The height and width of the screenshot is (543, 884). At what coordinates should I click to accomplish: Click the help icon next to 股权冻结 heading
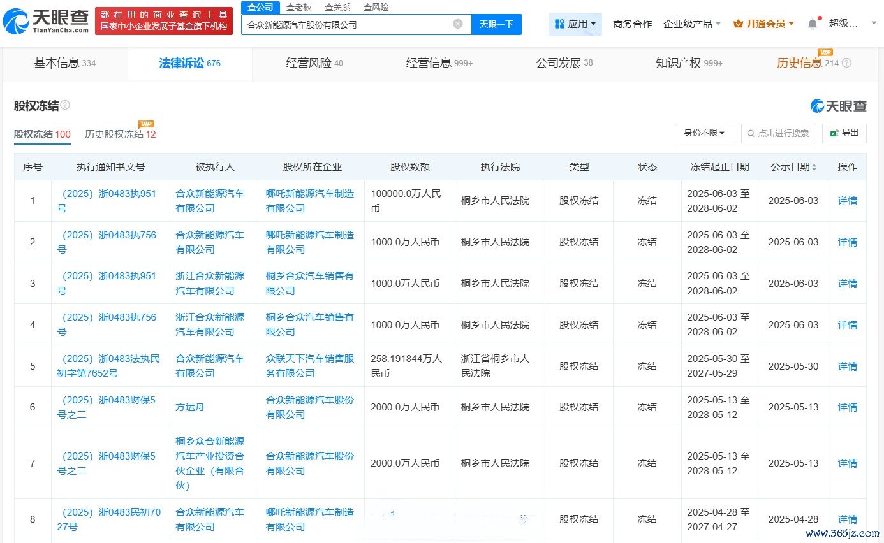coord(65,105)
